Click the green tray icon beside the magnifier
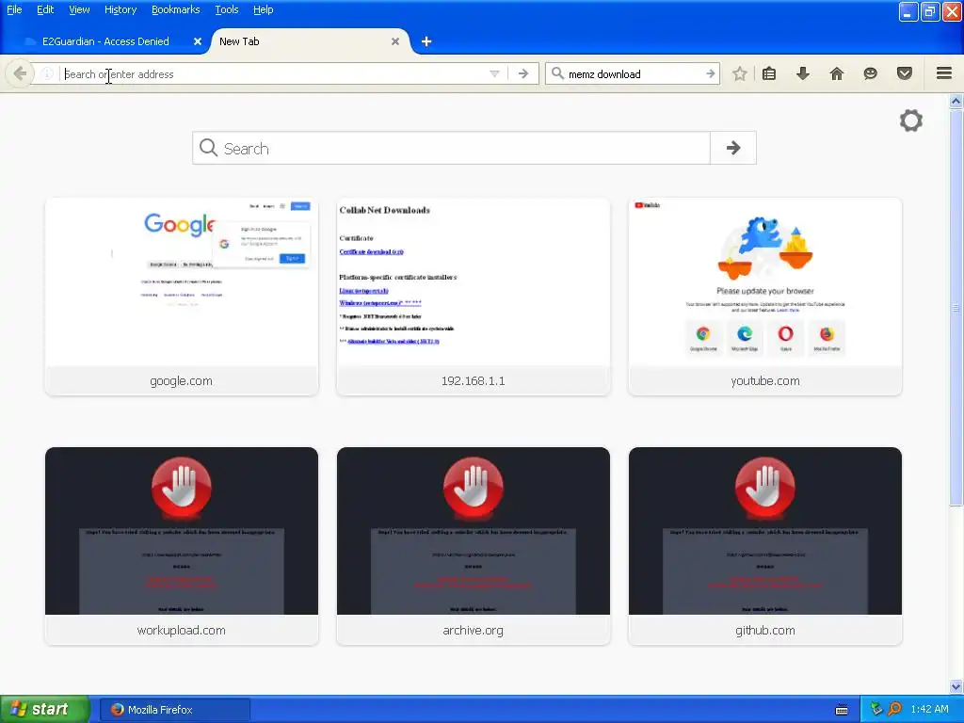Viewport: 964px width, 723px height. (x=876, y=710)
